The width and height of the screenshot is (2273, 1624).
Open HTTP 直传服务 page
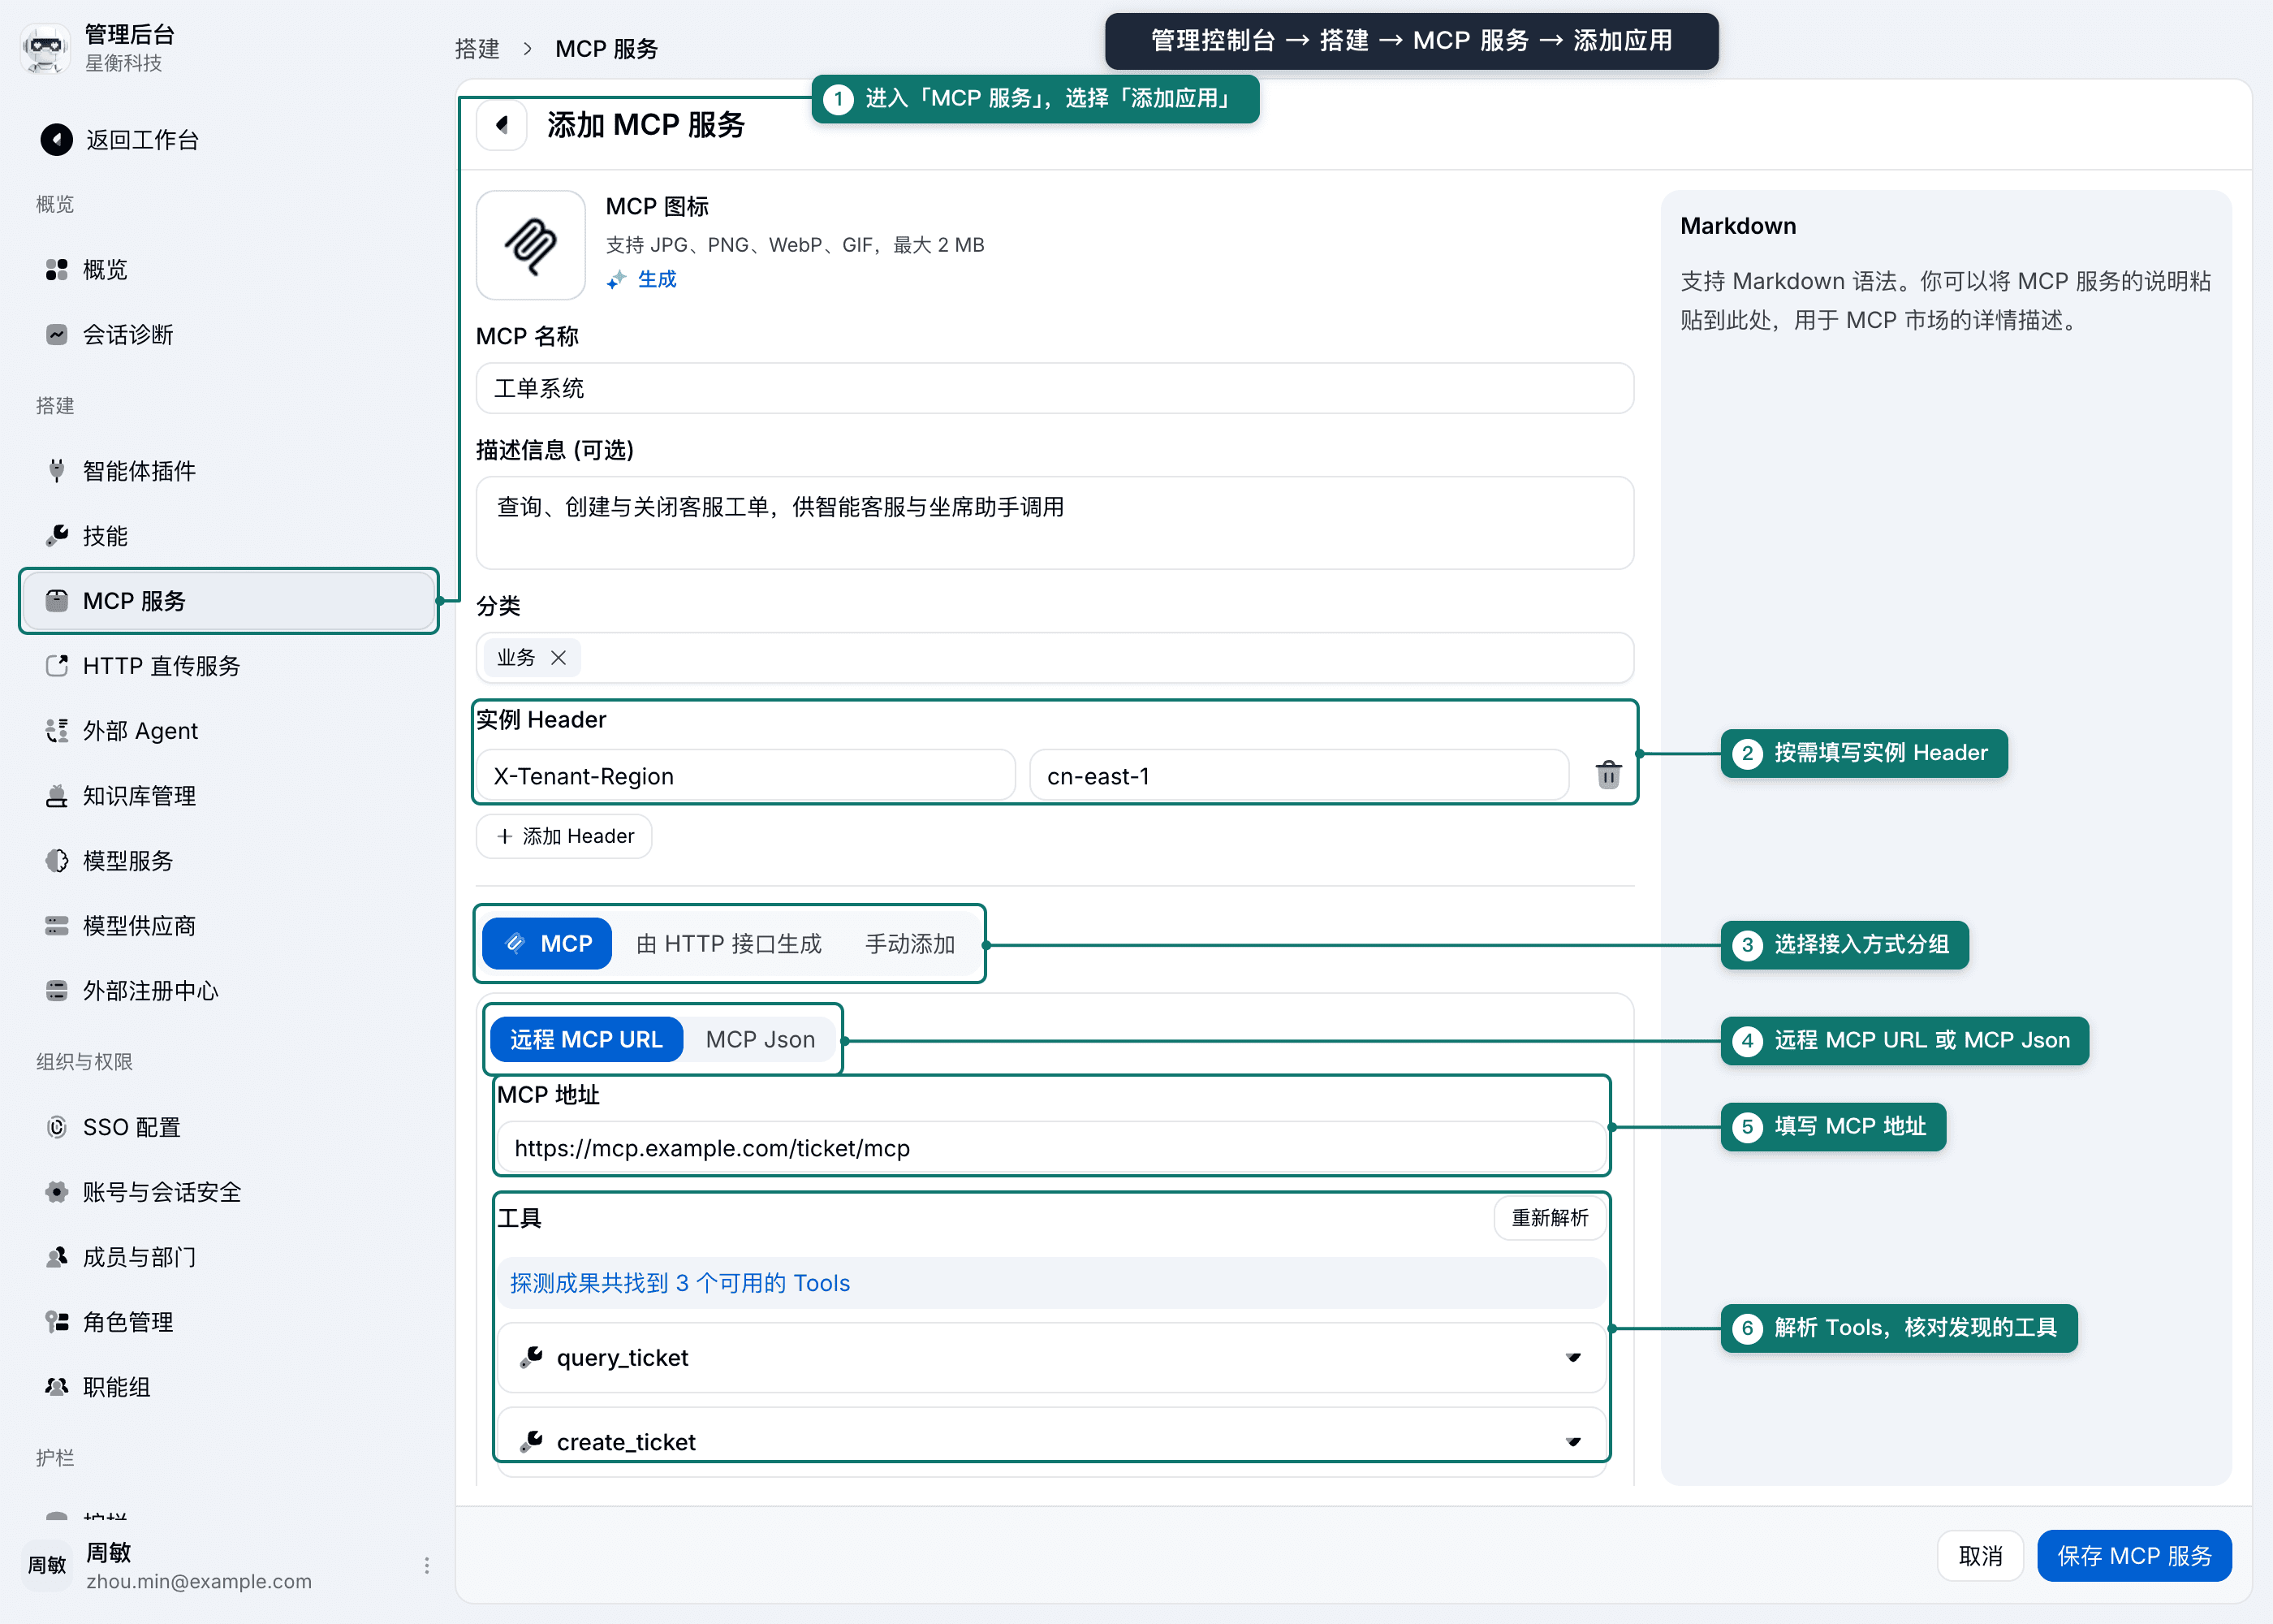click(x=228, y=665)
